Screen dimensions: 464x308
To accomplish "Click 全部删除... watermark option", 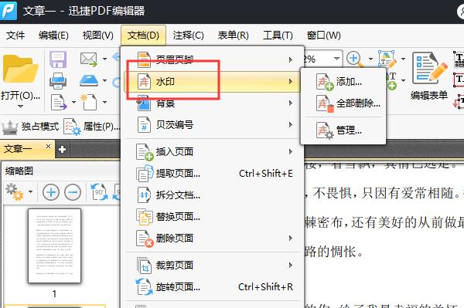I will coord(343,103).
